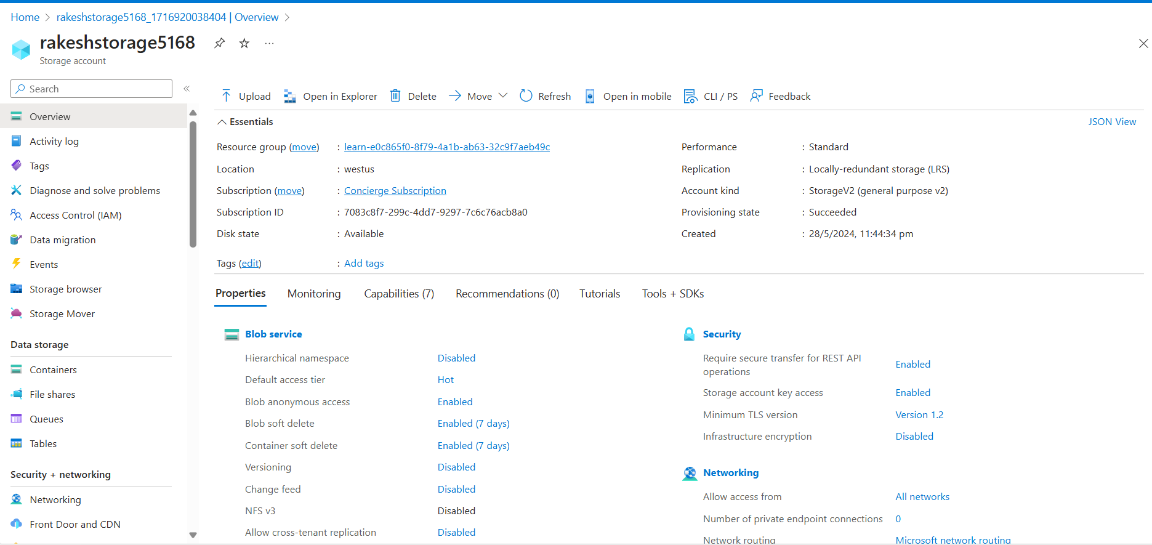
Task: Switch to the Recommendations (0) tab
Action: tap(507, 294)
